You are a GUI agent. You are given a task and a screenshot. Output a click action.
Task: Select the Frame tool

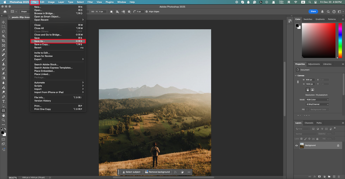pos(4,45)
